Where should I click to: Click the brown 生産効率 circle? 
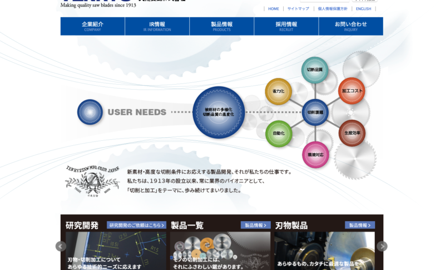click(x=352, y=133)
